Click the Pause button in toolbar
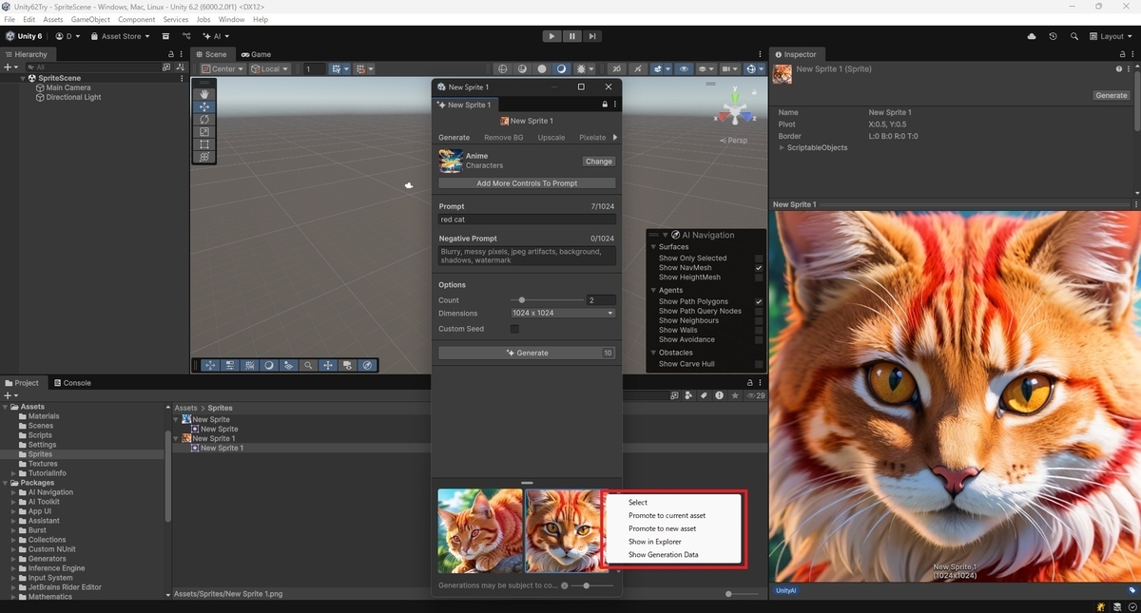1141x613 pixels. click(x=572, y=36)
